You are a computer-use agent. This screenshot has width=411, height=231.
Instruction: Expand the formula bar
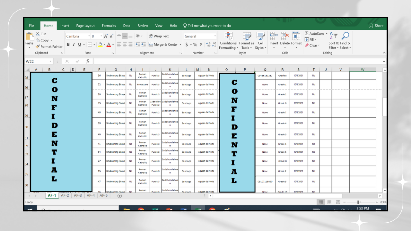[384, 61]
